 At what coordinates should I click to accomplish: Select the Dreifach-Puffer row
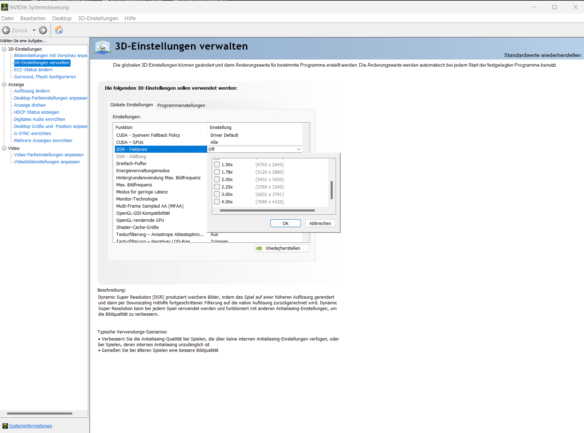point(161,163)
